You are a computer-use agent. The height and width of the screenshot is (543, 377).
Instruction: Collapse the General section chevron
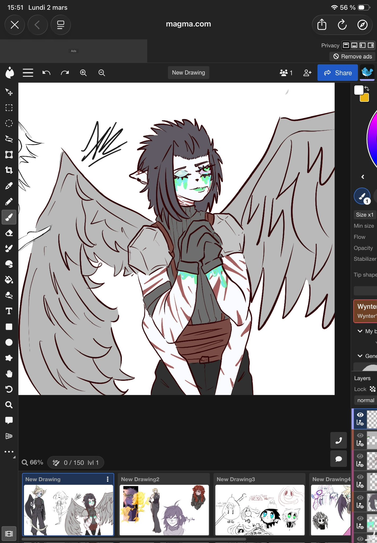360,356
